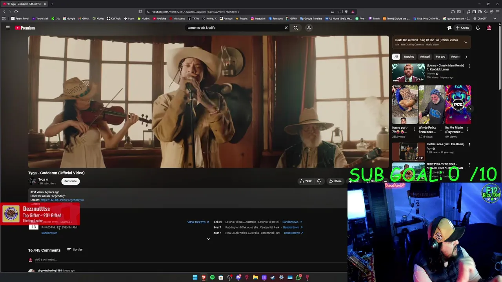Open Spotify from the taskbar
This screenshot has width=502, height=282.
tap(212, 277)
